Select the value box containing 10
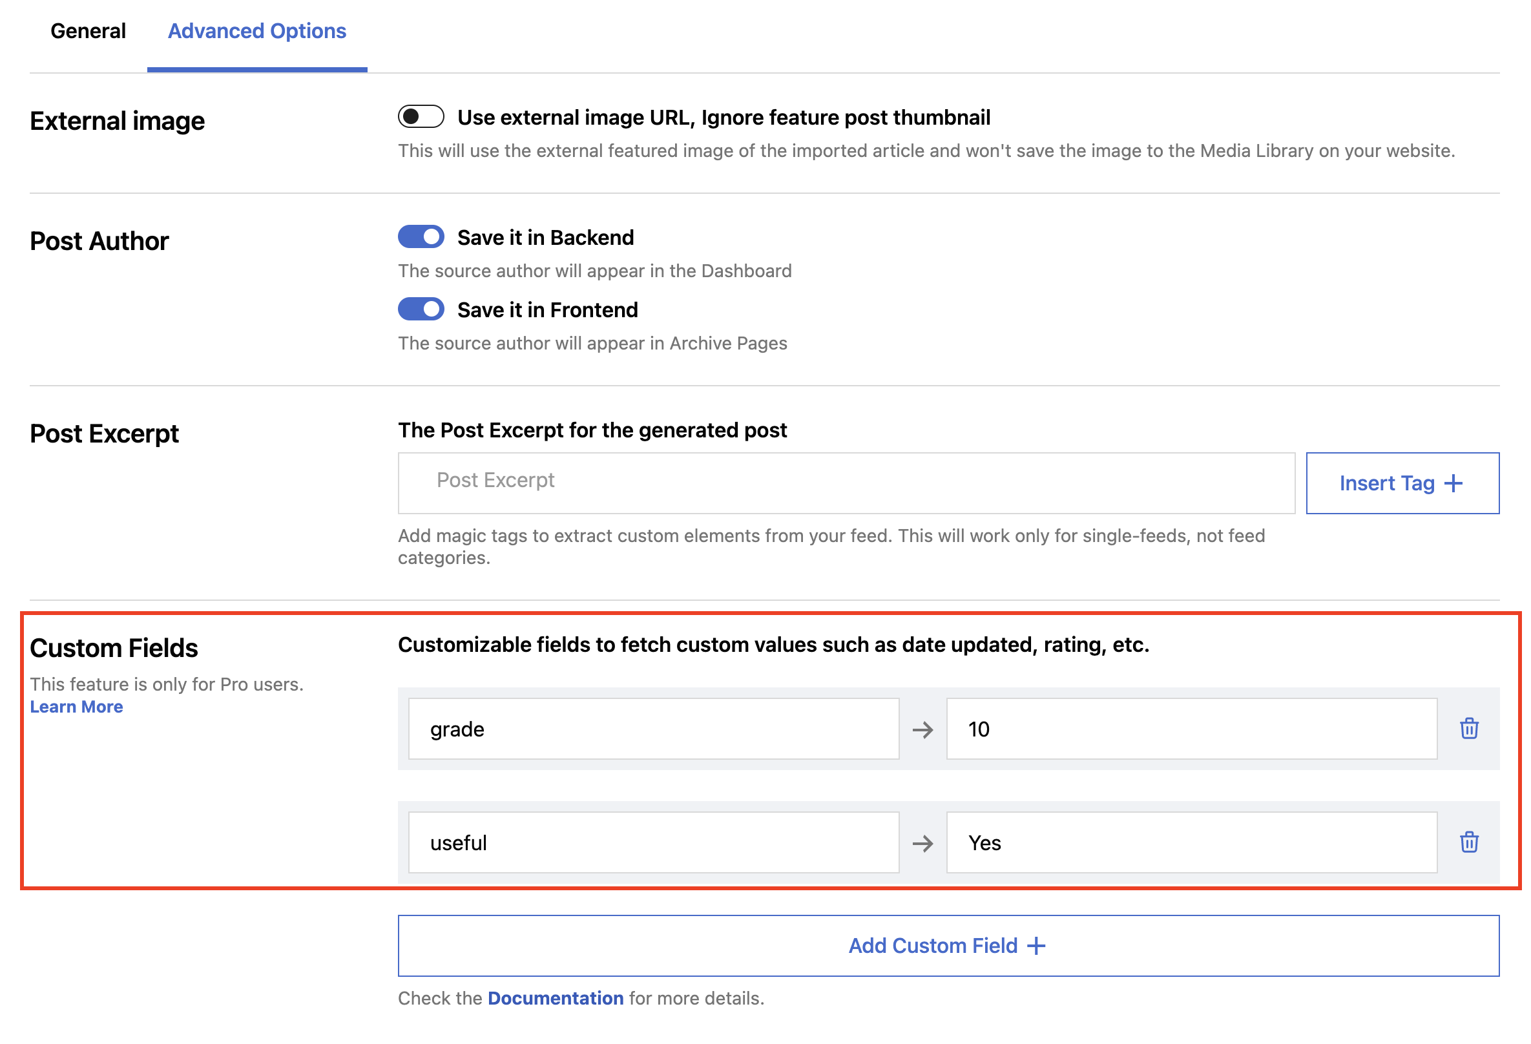Screen dimensions: 1531x1044 tap(1191, 729)
